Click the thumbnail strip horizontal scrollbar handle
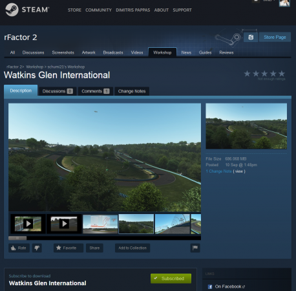 (17, 238)
